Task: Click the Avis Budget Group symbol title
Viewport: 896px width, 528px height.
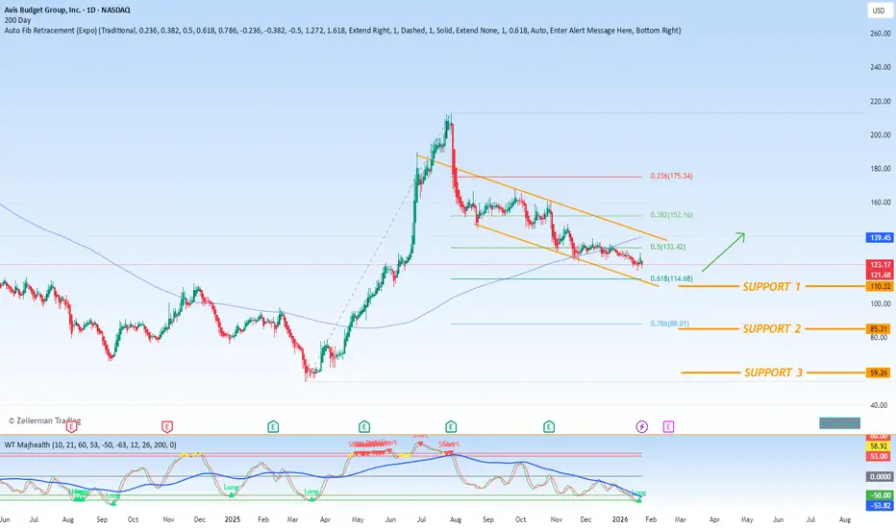Action: 67,10
